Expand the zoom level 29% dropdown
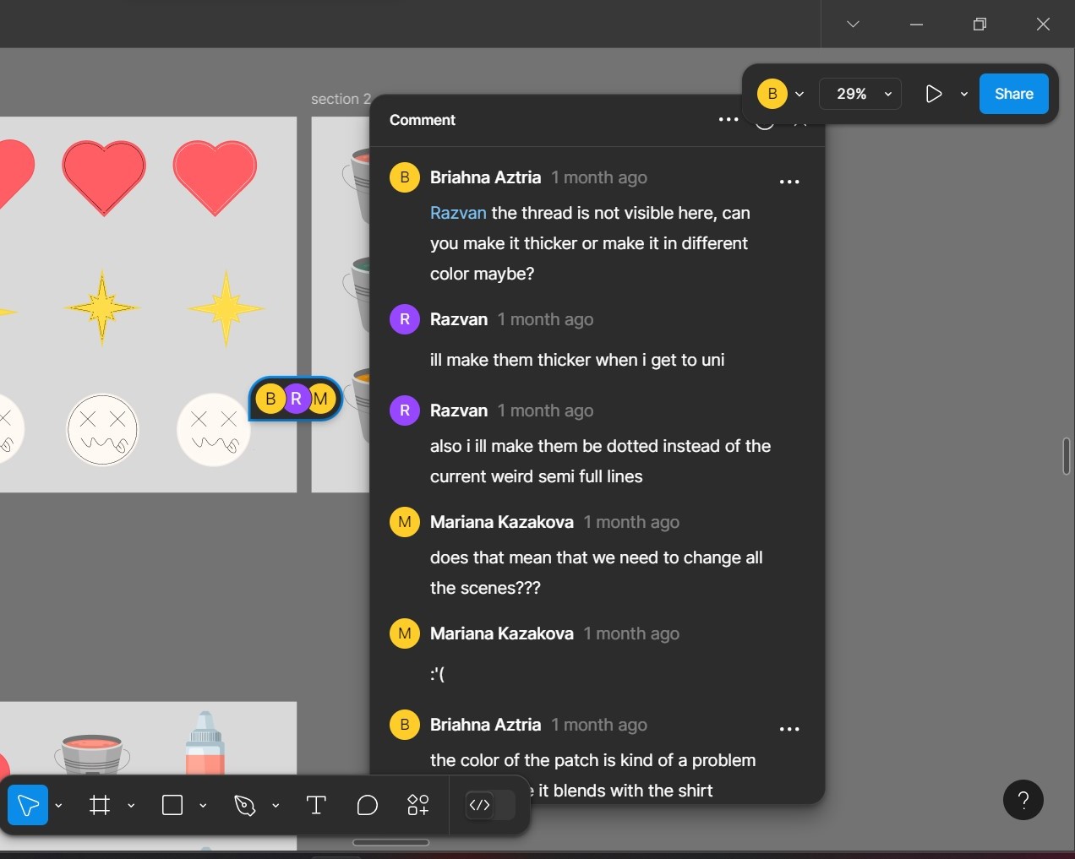Viewport: 1075px width, 859px height. click(x=860, y=94)
